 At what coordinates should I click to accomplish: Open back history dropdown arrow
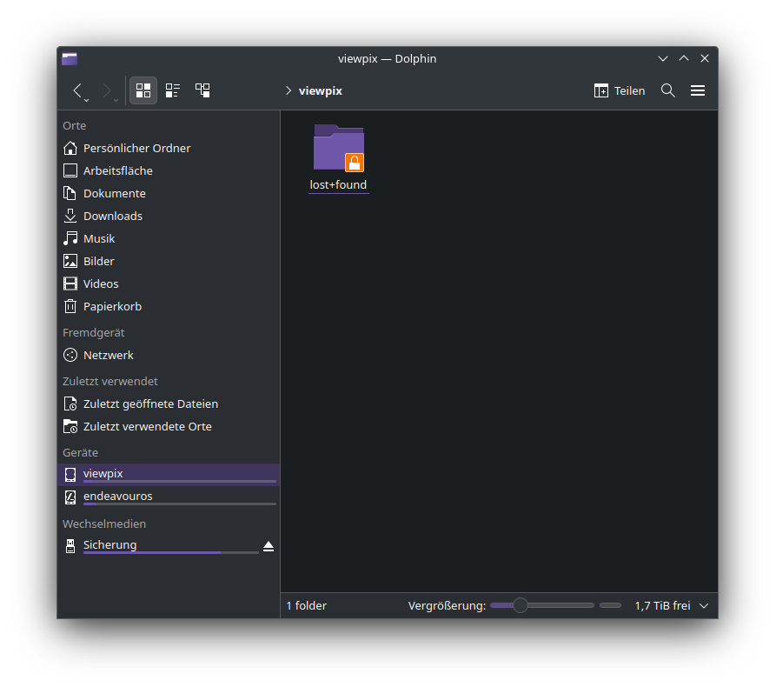[87, 101]
